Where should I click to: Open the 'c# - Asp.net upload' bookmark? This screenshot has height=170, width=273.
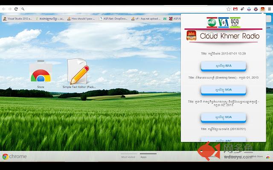pyautogui.click(x=146, y=19)
